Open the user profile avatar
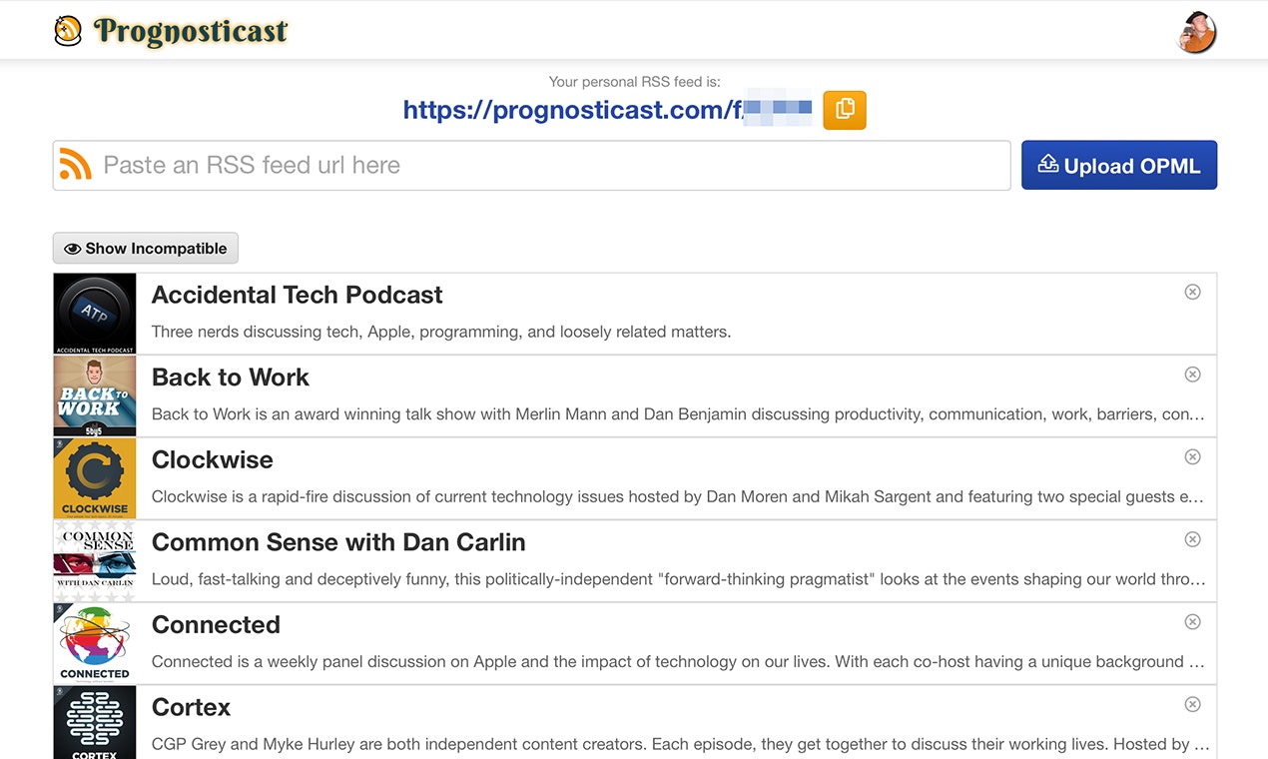Viewport: 1268px width, 759px height. tap(1197, 32)
